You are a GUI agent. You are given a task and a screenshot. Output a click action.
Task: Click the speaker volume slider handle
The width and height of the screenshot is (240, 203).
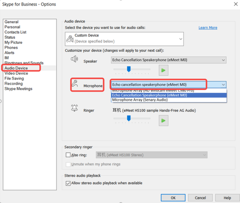pos(128,69)
